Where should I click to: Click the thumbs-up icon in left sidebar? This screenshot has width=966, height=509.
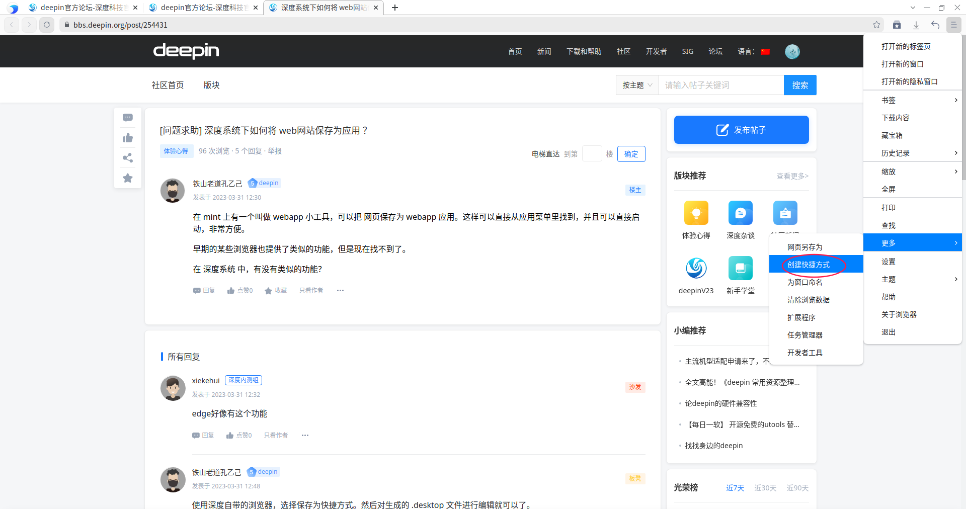point(128,138)
